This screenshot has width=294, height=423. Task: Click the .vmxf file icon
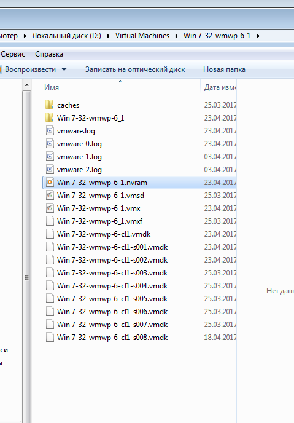click(50, 221)
